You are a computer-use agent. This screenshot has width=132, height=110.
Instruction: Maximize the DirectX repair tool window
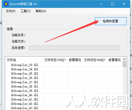coord(112,4)
